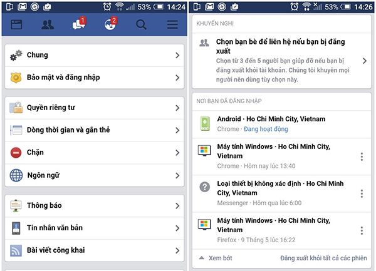376x271 pixels.
Task: Open Chọn bạn bè để liên hệ recommendation
Action: point(282,61)
